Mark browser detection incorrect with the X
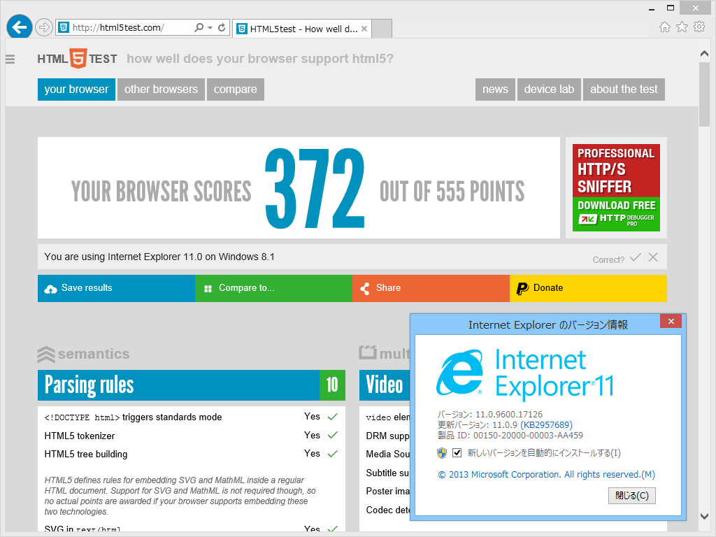Viewport: 716px width, 537px height. [x=653, y=257]
